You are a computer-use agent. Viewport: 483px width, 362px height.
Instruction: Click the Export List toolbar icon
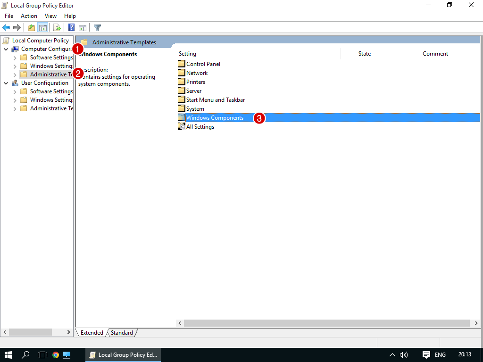point(57,28)
